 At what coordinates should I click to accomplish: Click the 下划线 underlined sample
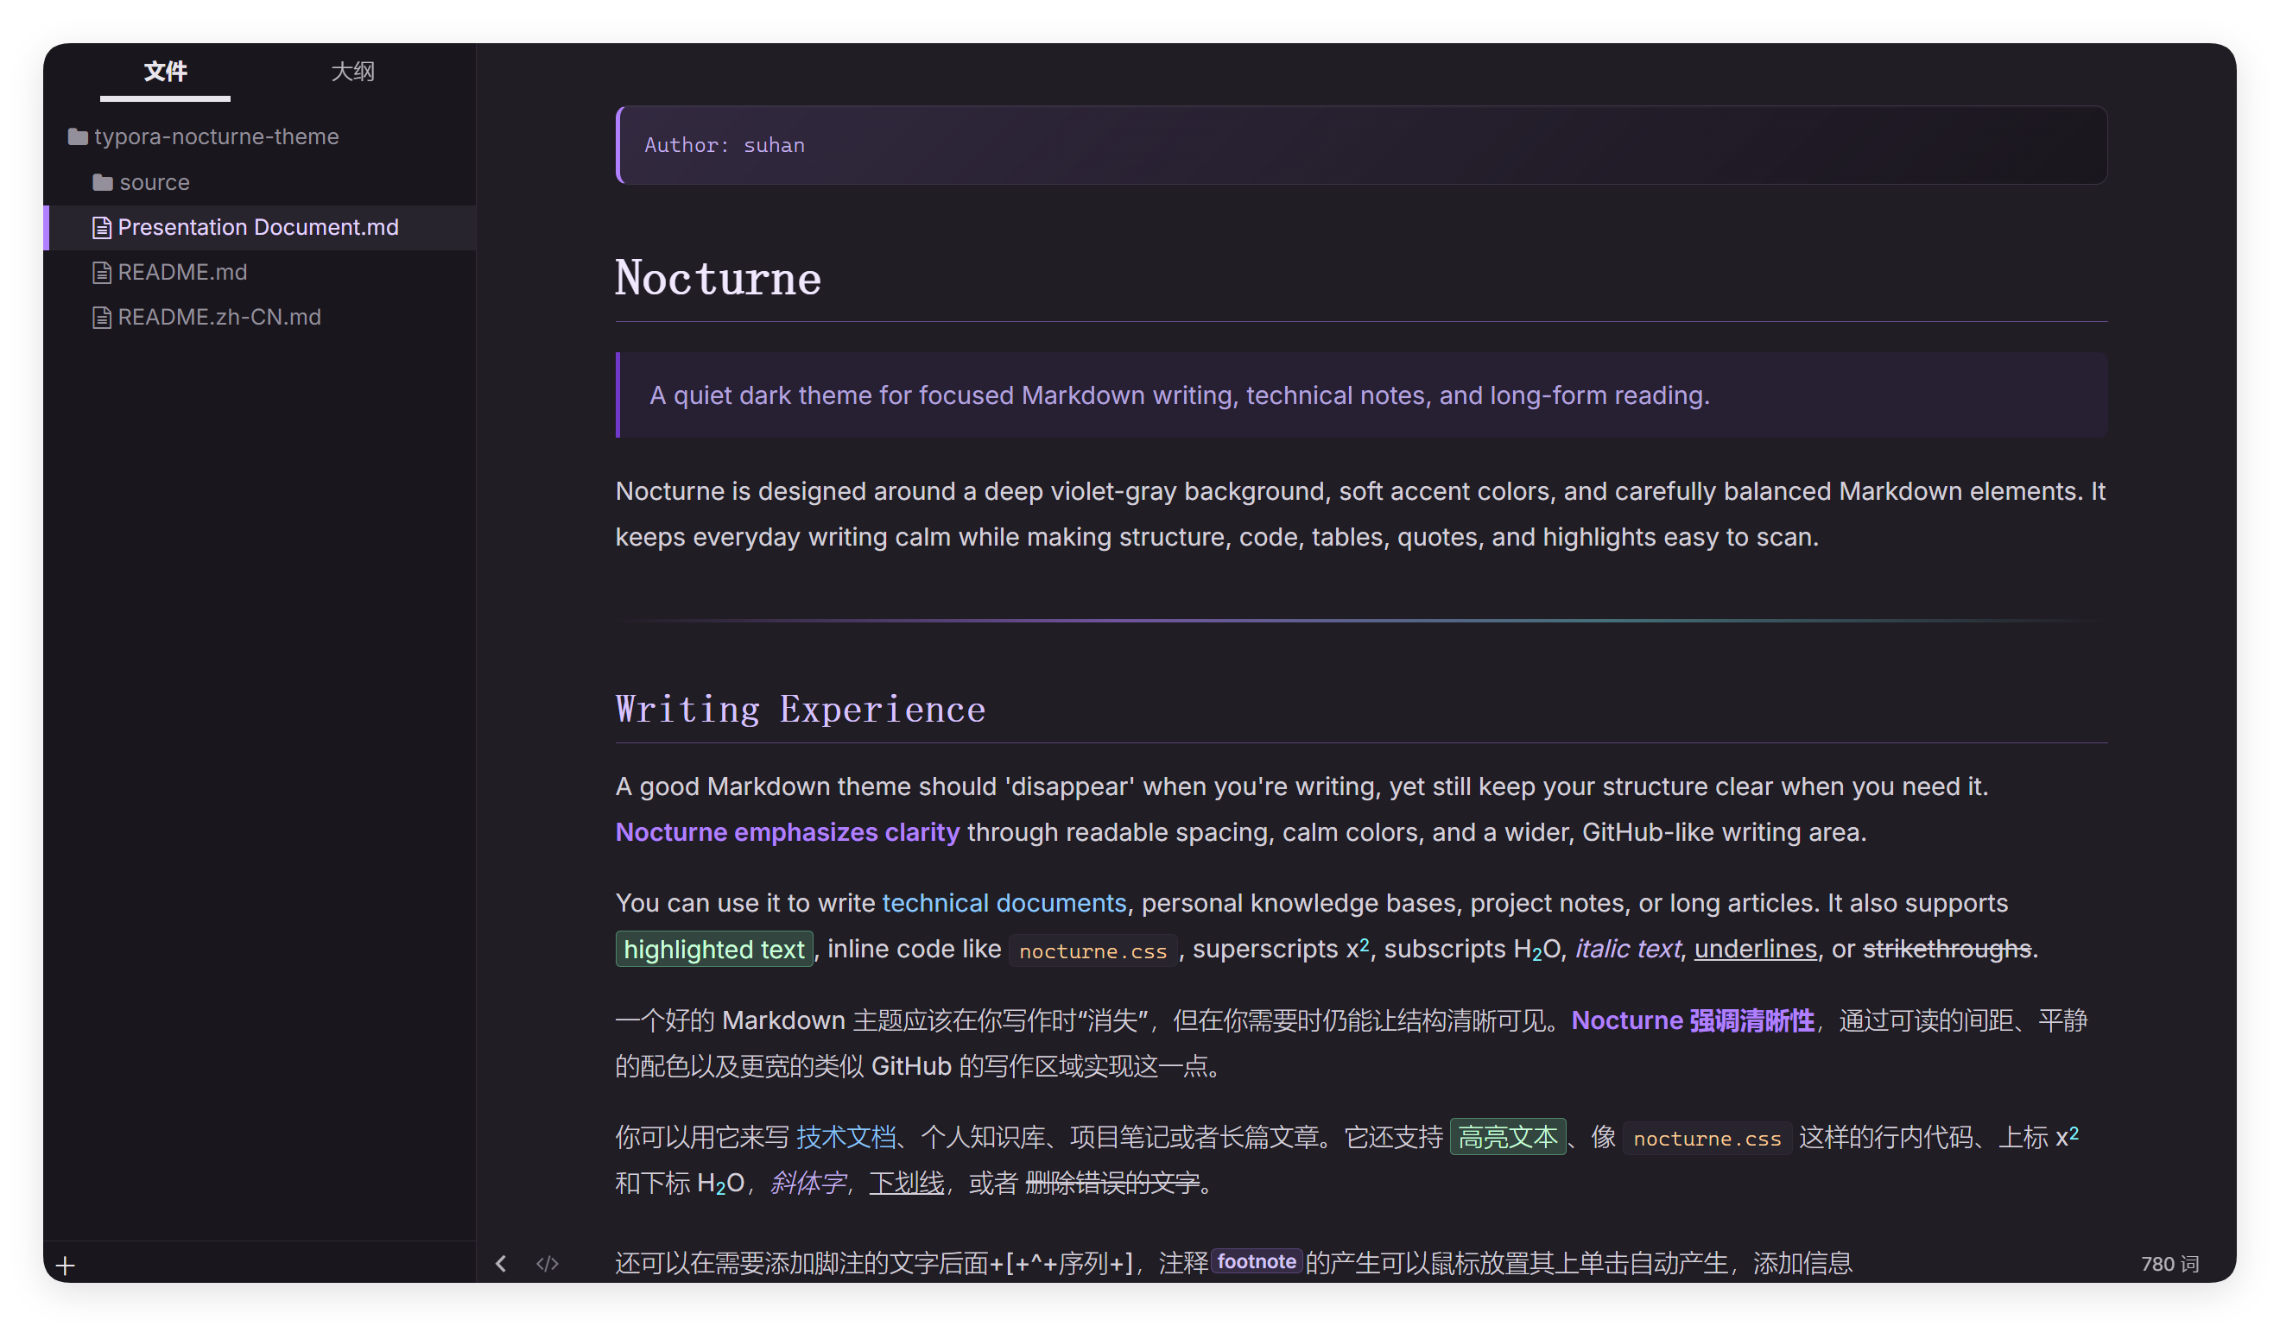pos(907,1183)
